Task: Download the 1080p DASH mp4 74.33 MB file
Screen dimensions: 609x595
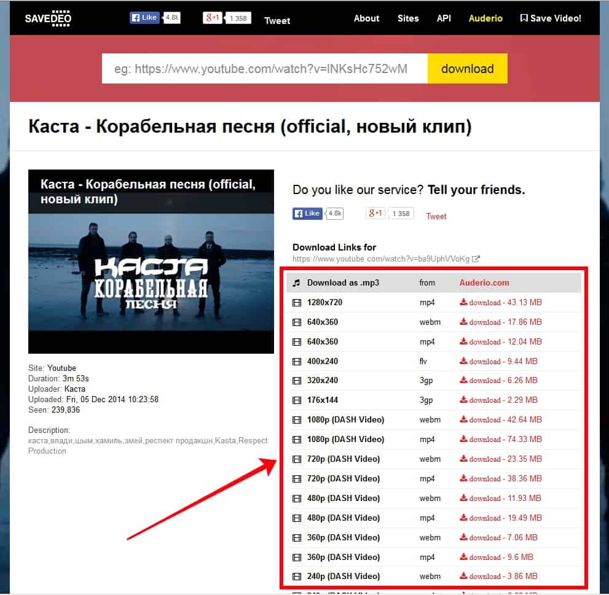Action: coord(501,440)
